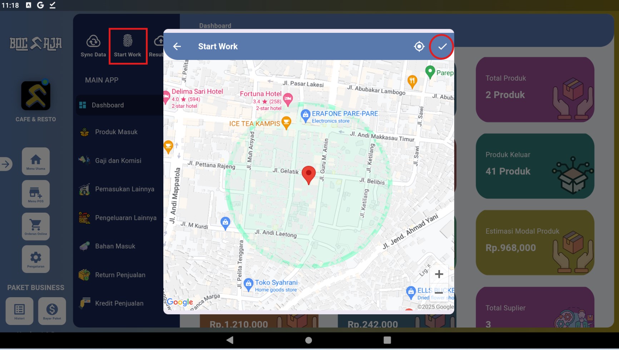Expand the left sidebar arrow

pyautogui.click(x=6, y=164)
